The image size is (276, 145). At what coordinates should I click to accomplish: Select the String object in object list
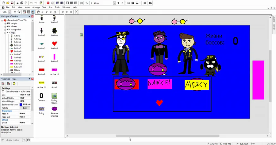click(41, 110)
